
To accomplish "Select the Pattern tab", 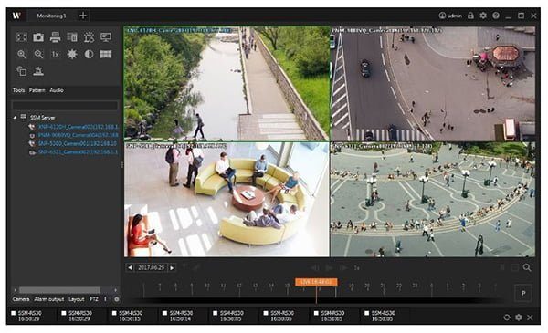I will 37,90.
